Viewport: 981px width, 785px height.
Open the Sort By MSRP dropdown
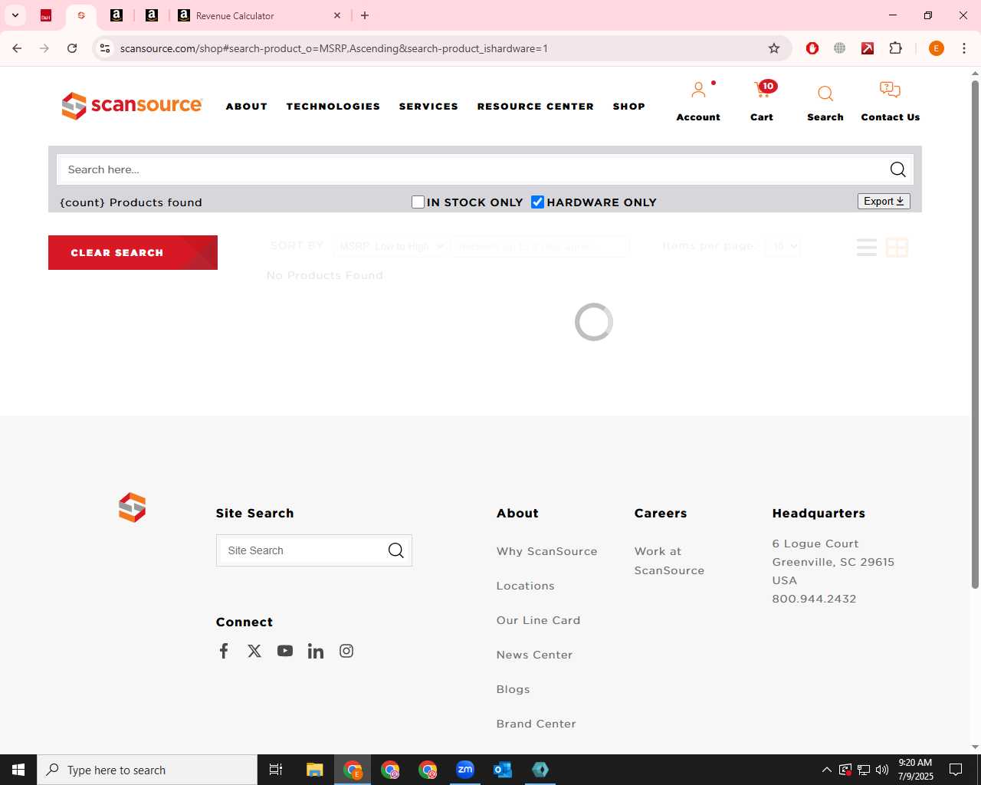(391, 246)
